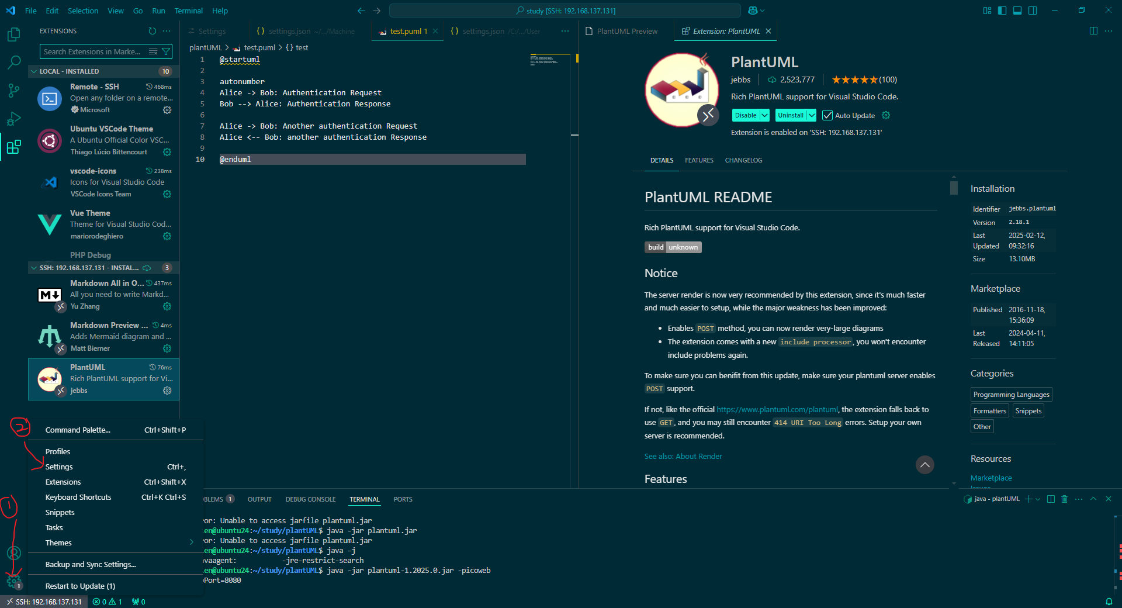The width and height of the screenshot is (1122, 608).
Task: Open the Explorer view
Action: (x=13, y=34)
